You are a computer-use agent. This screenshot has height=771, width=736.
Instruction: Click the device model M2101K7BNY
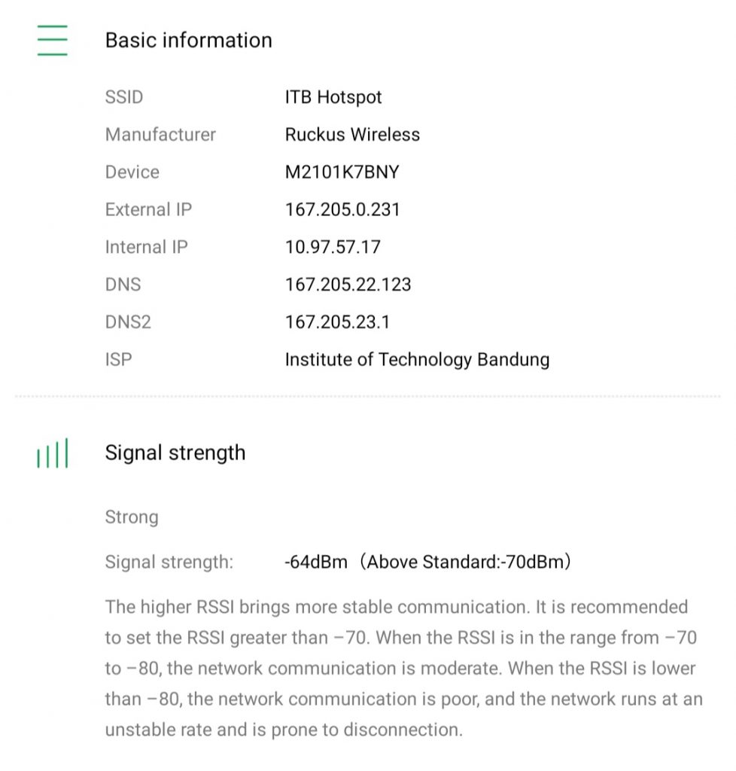(342, 172)
